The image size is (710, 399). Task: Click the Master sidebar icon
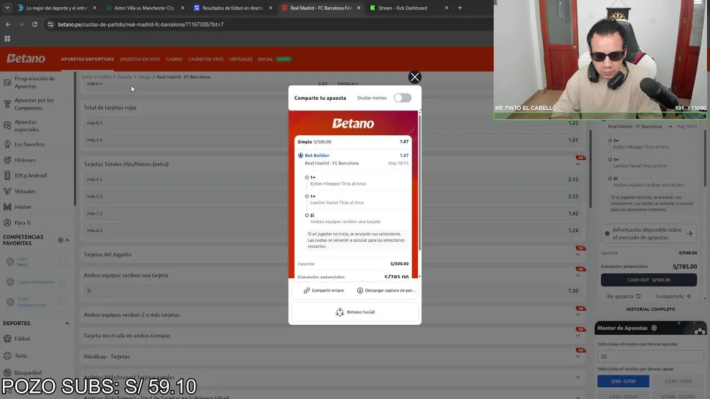(7, 207)
